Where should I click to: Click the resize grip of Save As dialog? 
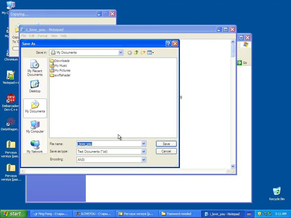[177, 165]
